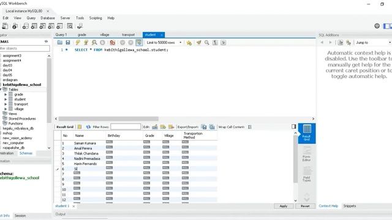Click the Apply button
Viewport: 392px width, 220px height.
click(284, 206)
